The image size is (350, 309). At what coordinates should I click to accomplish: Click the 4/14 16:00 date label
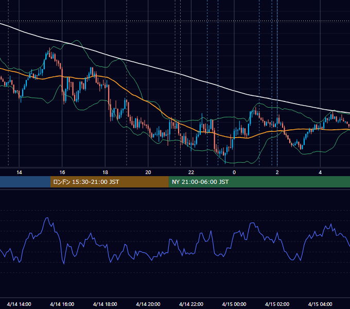62,304
